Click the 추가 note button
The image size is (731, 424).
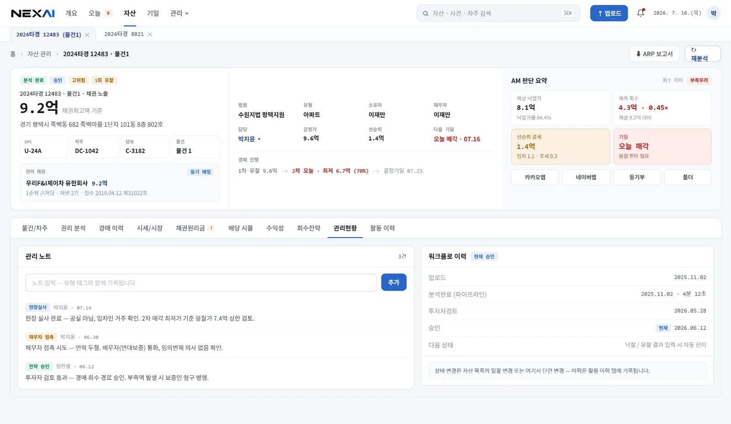pyautogui.click(x=394, y=283)
